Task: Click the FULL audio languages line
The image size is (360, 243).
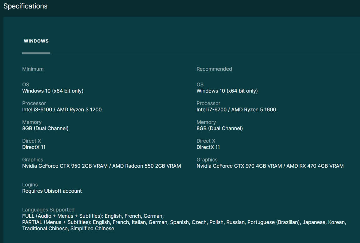Action: pos(93,216)
